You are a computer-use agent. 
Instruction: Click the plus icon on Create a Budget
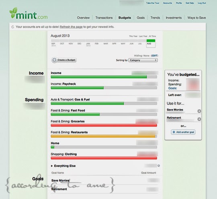[54, 60]
